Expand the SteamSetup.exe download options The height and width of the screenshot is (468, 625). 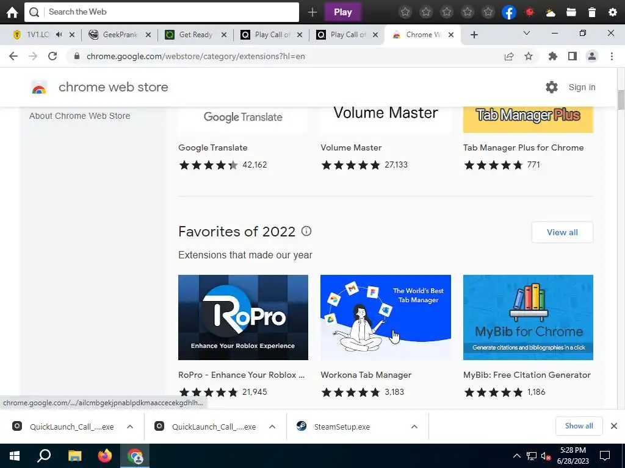(x=414, y=427)
